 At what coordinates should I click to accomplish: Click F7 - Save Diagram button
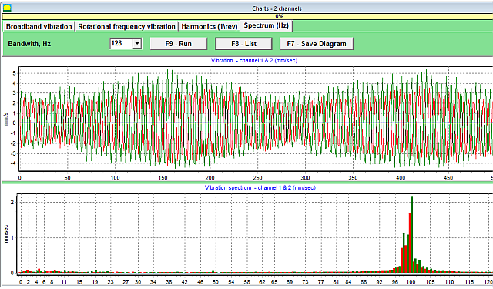[317, 44]
